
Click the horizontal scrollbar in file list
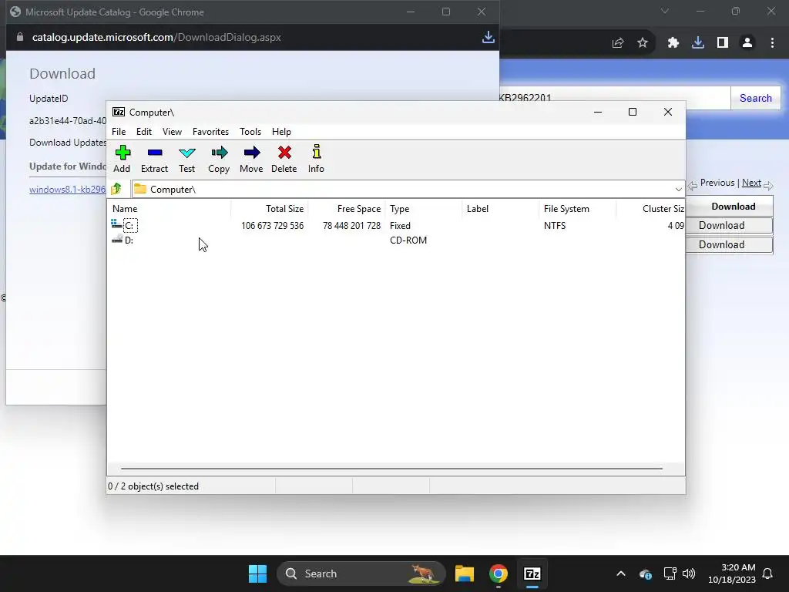[391, 468]
